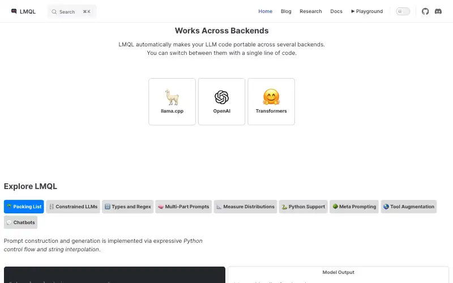This screenshot has width=453, height=283.
Task: Click the OpenAI logo icon
Action: coord(221,97)
